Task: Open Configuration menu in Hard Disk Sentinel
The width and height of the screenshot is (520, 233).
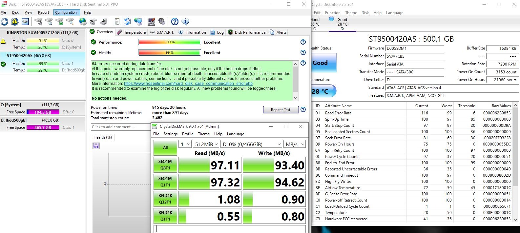Action: point(66,12)
